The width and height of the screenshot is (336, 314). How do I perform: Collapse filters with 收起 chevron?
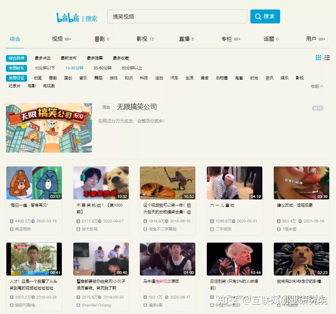point(317,86)
